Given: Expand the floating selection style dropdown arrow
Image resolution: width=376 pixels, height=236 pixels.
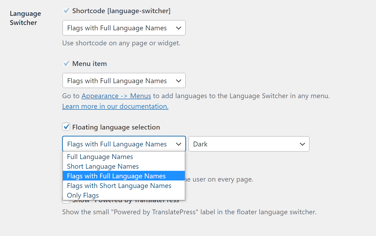Looking at the screenshot, I should pos(179,144).
